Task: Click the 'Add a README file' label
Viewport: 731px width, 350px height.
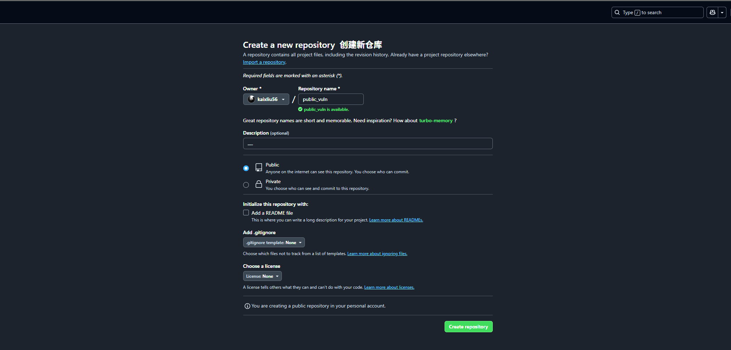Action: coord(272,213)
